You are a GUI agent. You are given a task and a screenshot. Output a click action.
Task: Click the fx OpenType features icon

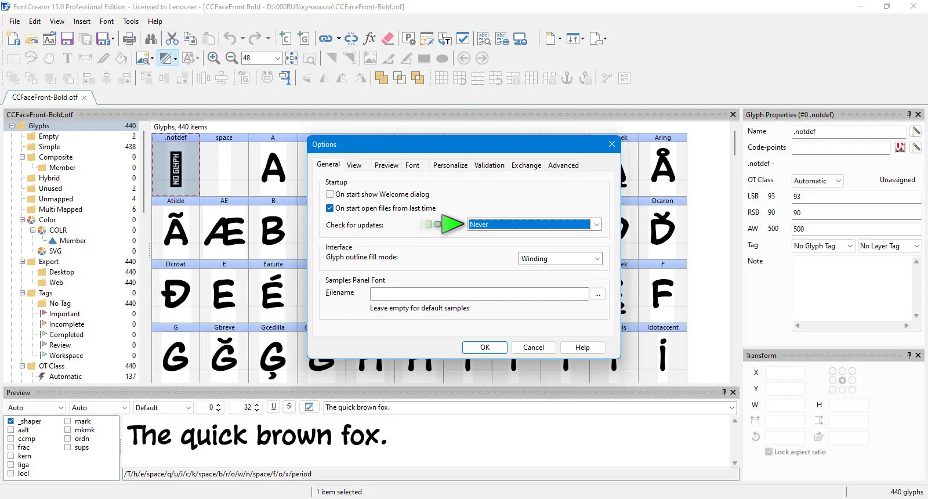pyautogui.click(x=369, y=39)
